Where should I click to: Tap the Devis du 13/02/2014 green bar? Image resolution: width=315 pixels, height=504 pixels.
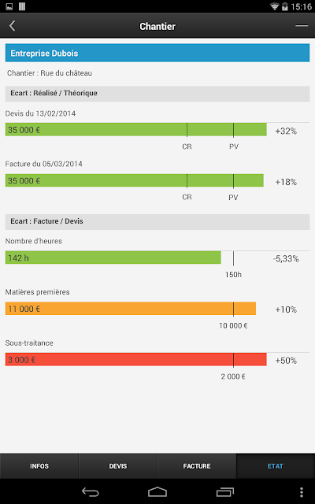coord(136,129)
